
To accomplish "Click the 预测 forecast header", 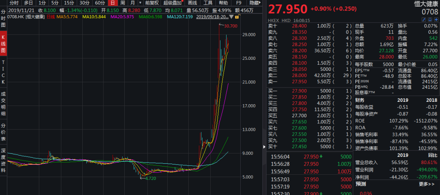I will (360, 184).
